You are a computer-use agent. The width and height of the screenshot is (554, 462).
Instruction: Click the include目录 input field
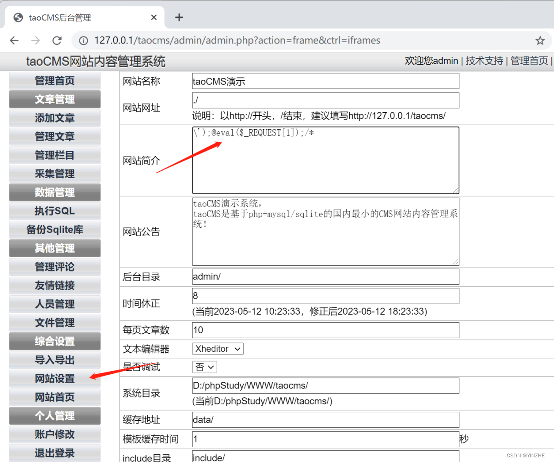tap(326, 456)
